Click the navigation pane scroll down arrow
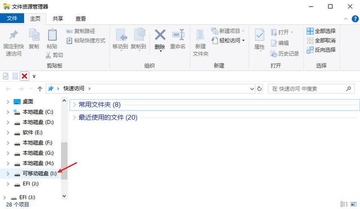The height and width of the screenshot is (209, 360). click(64, 196)
